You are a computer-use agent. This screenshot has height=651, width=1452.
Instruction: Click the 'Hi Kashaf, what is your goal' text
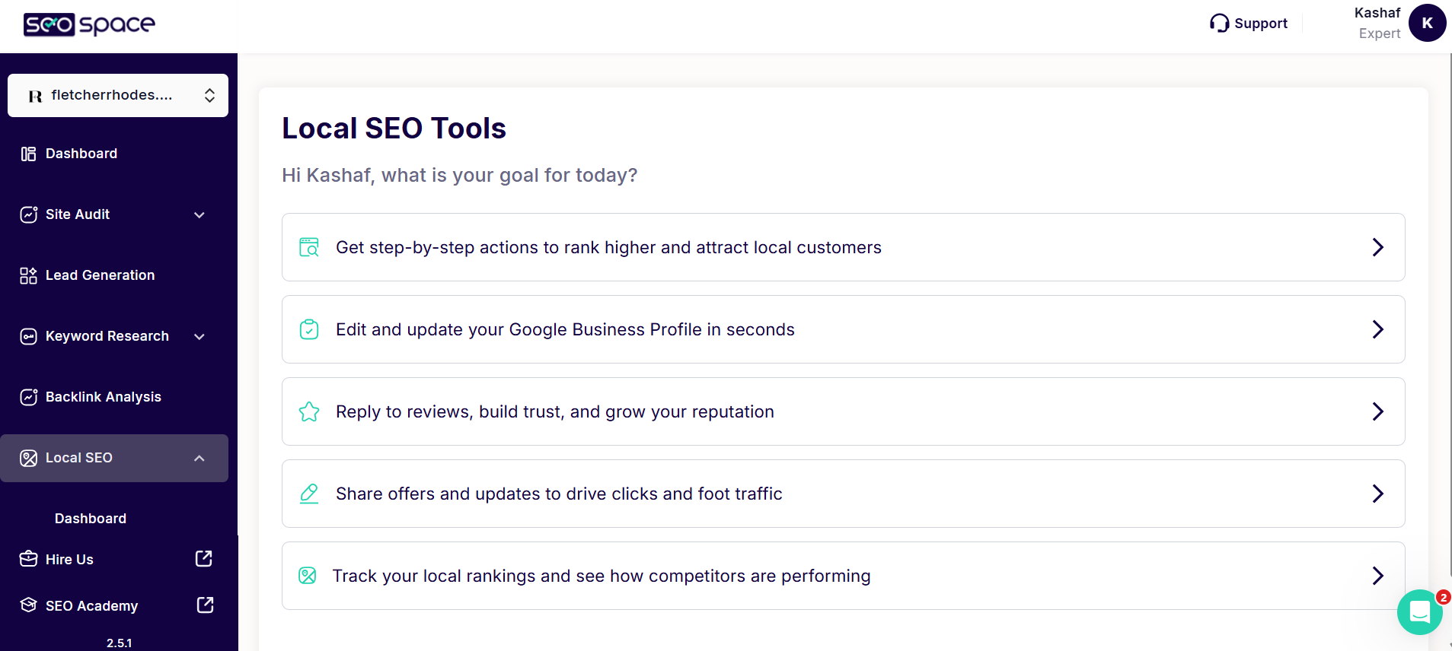pyautogui.click(x=459, y=176)
